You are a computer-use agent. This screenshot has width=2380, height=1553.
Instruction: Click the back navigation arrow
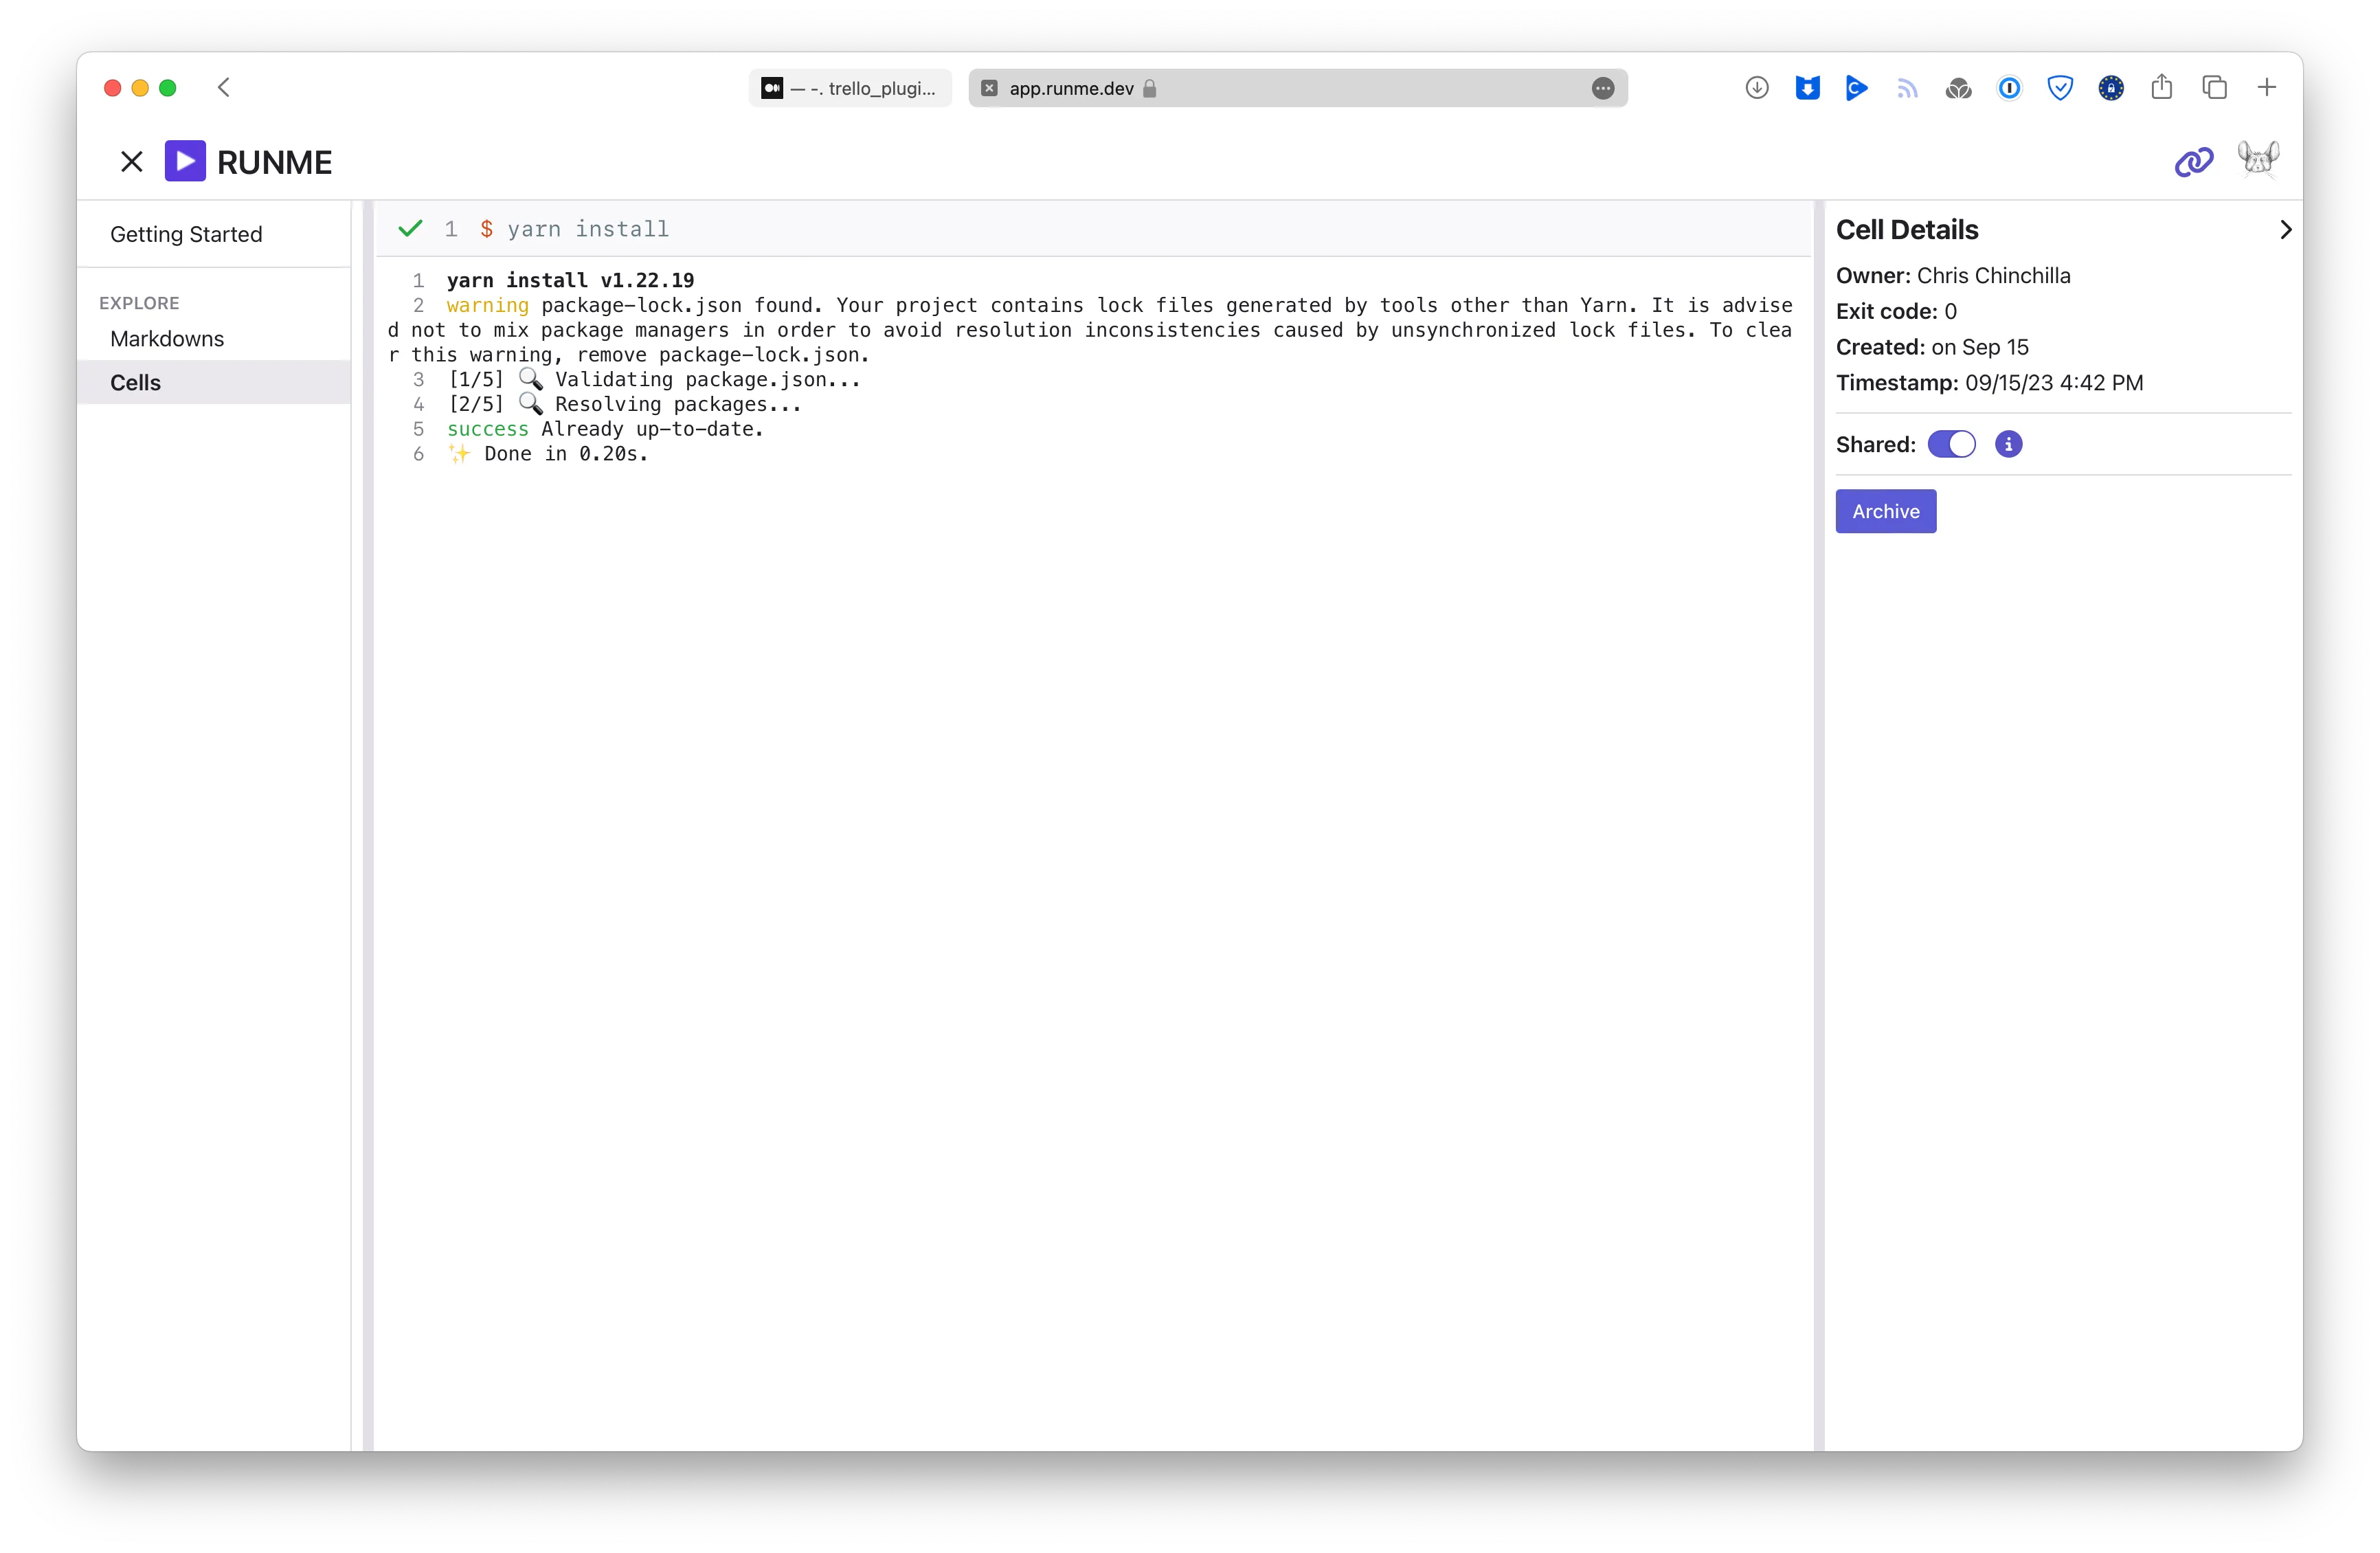pos(224,88)
